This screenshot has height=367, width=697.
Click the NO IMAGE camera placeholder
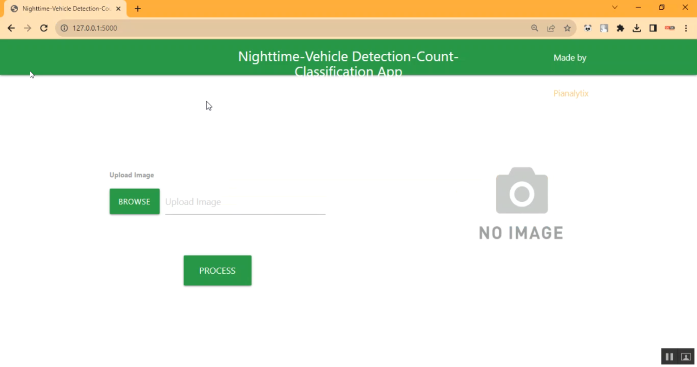(x=521, y=204)
